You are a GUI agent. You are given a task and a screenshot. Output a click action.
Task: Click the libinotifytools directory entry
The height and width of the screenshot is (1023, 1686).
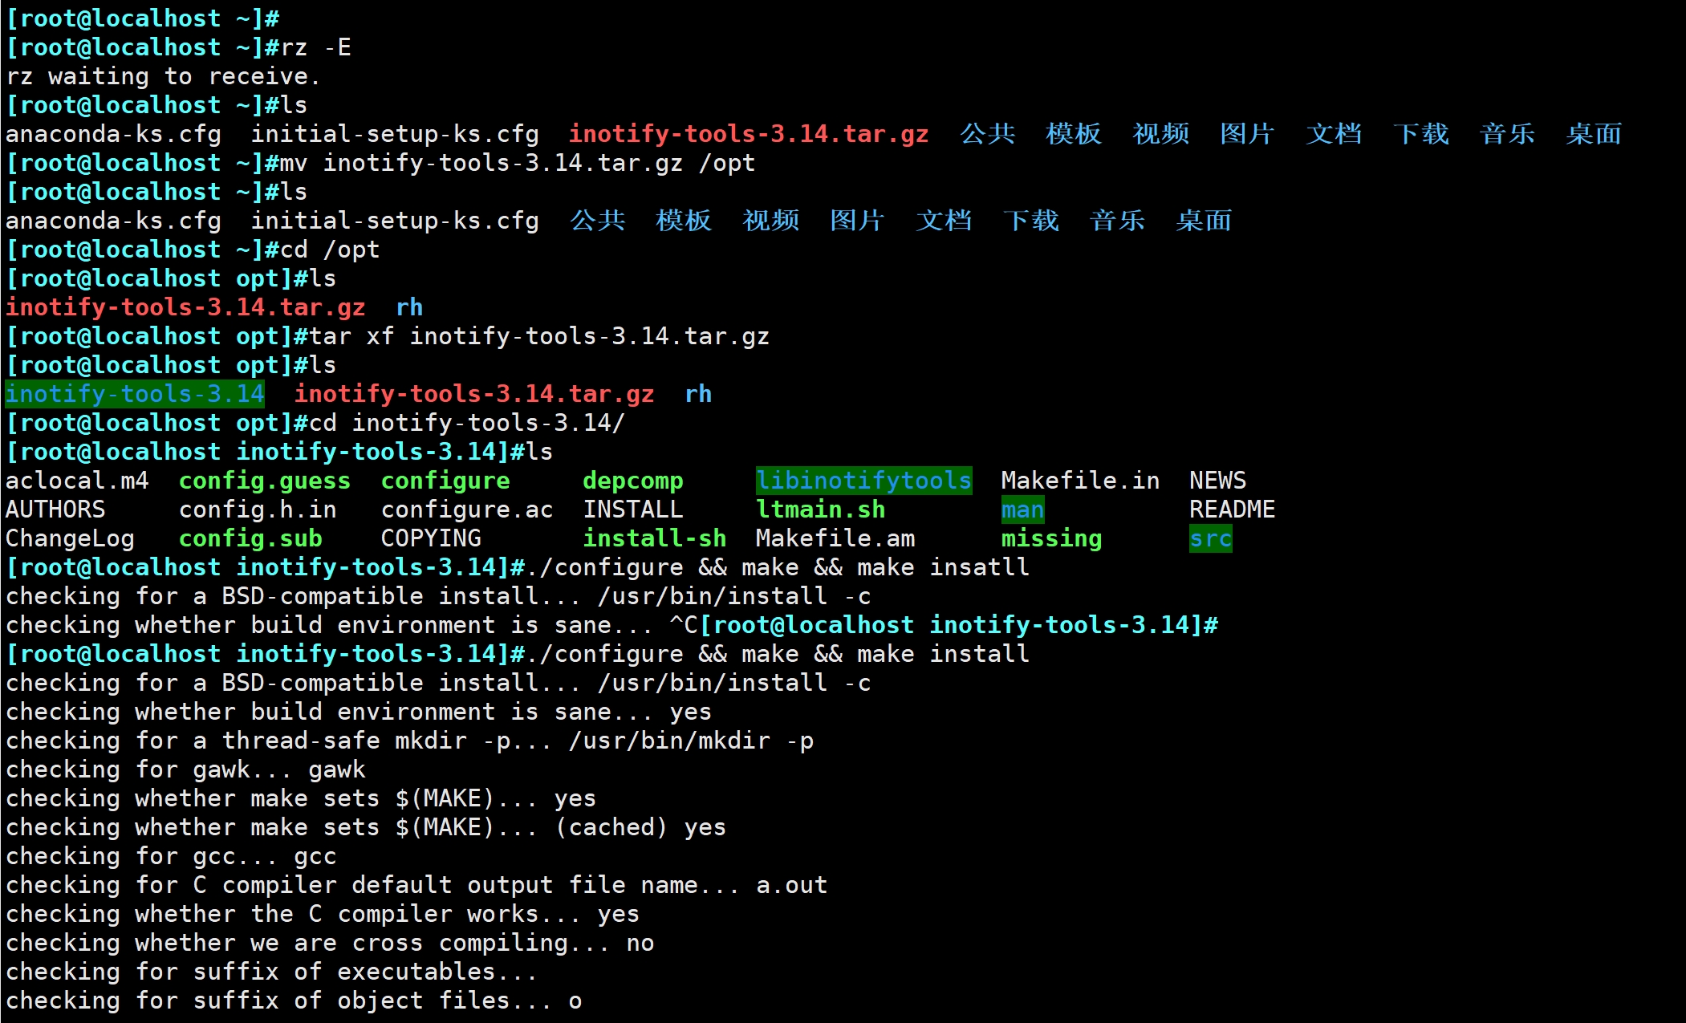(x=863, y=481)
